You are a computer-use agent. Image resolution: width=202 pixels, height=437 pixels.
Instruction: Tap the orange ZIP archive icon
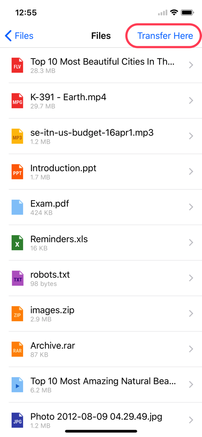(x=17, y=313)
